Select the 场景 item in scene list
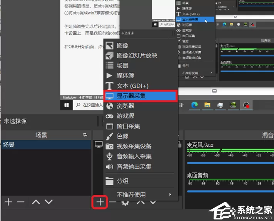Screen dimensions: 274x221 click(46, 145)
